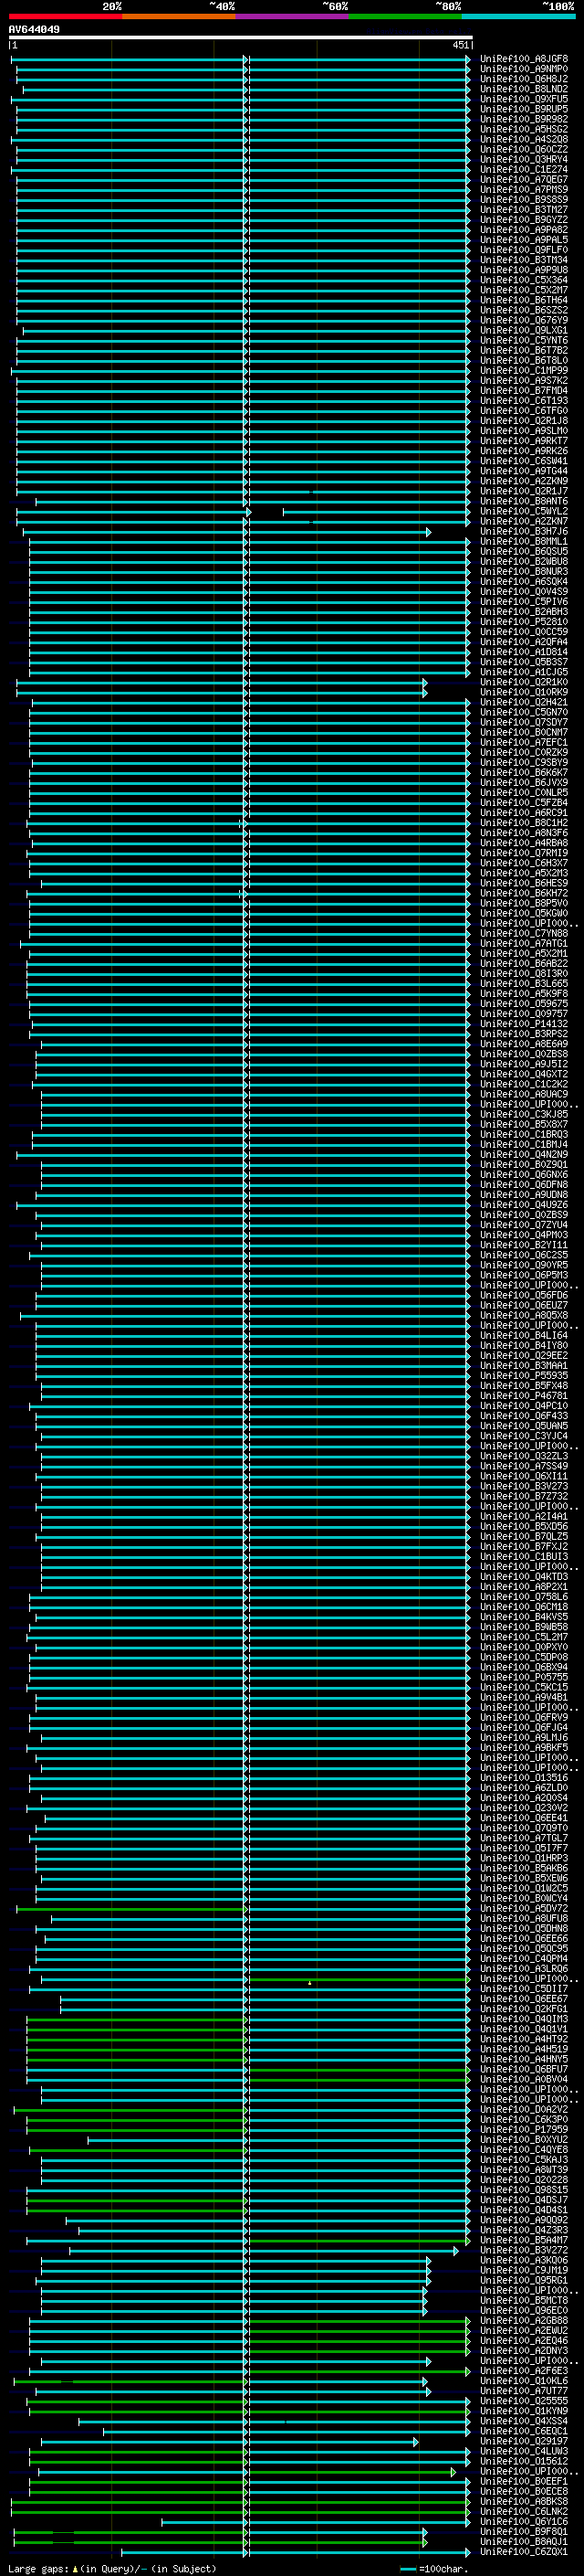Viewport: 584px width, 2576px height.
Task: Click the purple ~60% identity color segment
Action: pos(293,16)
